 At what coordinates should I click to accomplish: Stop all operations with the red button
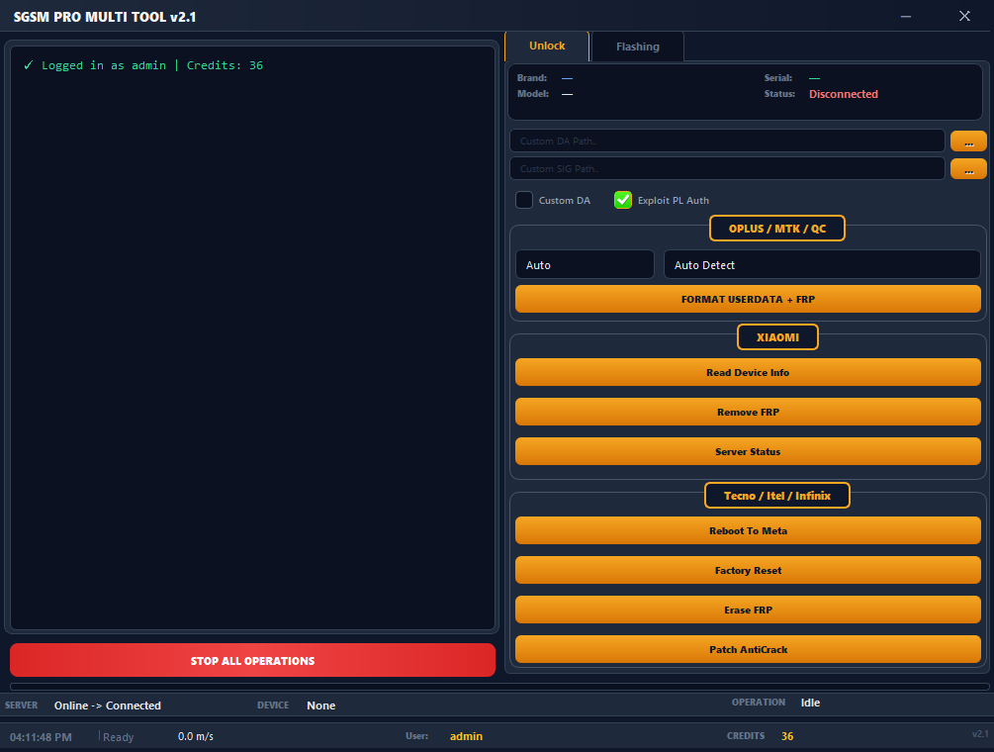click(x=252, y=661)
